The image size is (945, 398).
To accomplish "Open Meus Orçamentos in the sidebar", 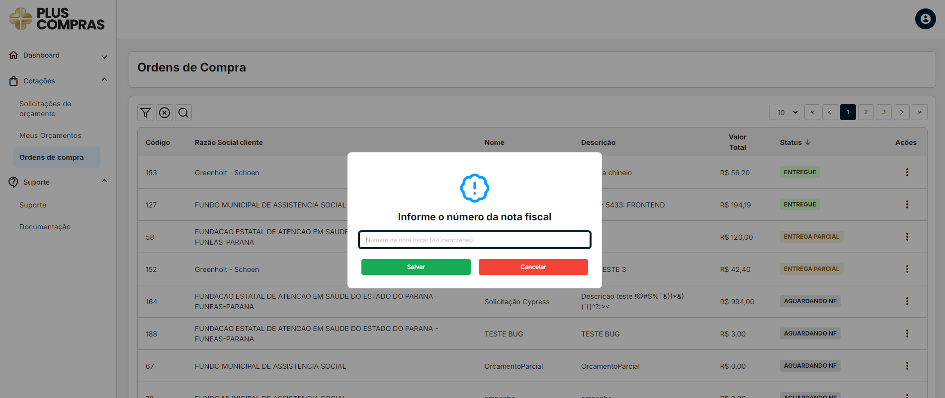I will pos(50,135).
